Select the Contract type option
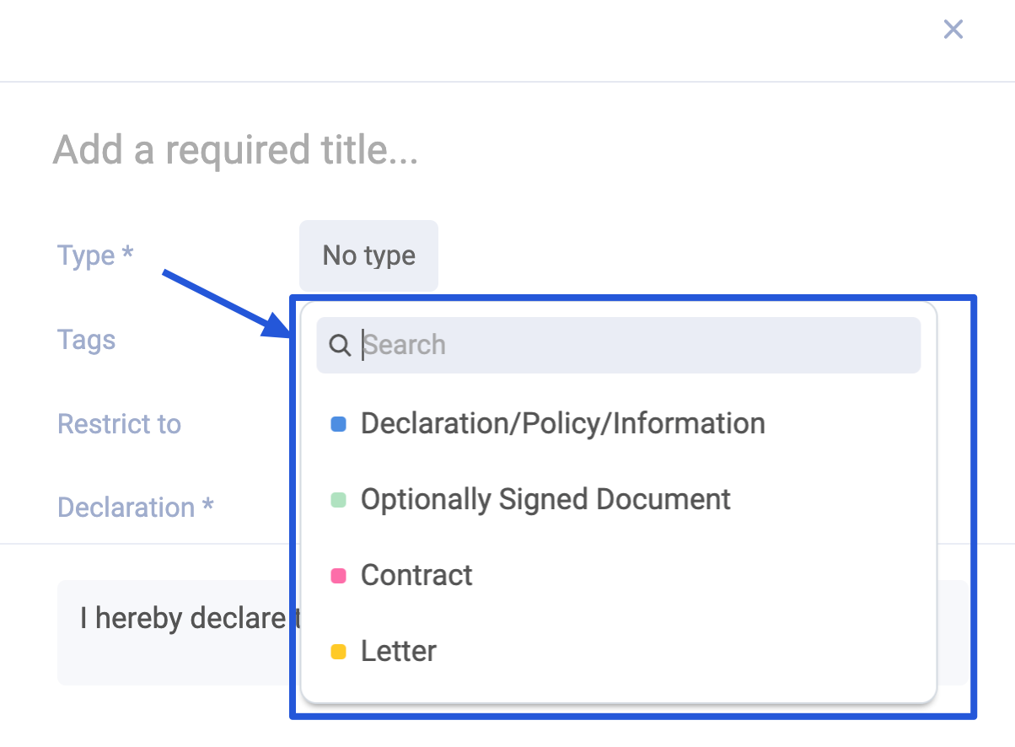1015x747 pixels. coord(619,575)
